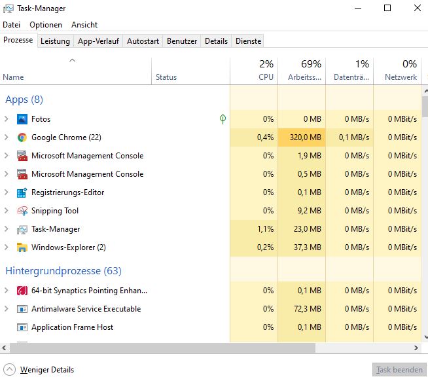This screenshot has height=379, width=428.
Task: Switch to the Autostart tab
Action: coord(143,41)
